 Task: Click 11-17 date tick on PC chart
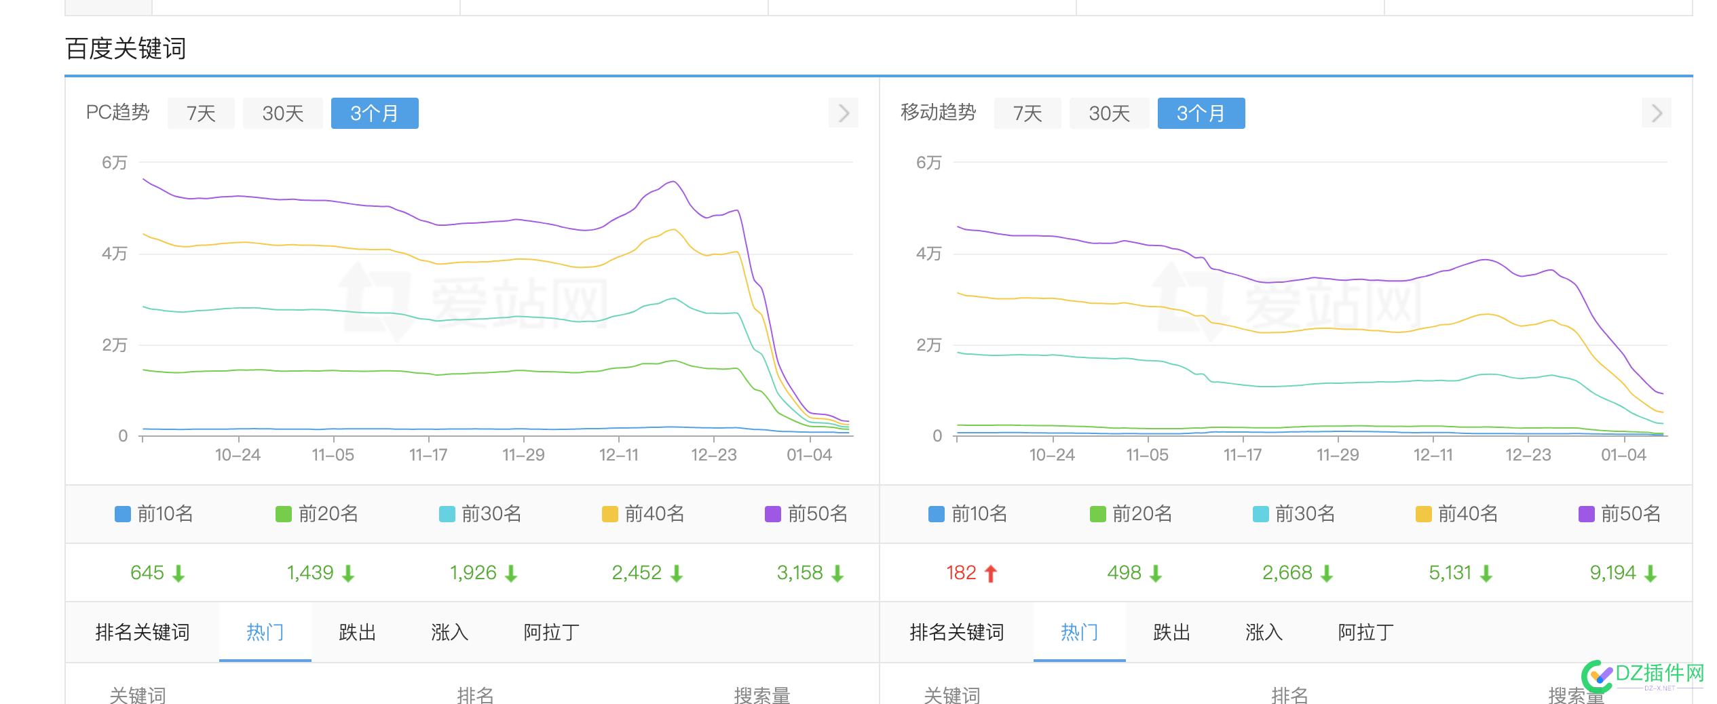click(428, 455)
